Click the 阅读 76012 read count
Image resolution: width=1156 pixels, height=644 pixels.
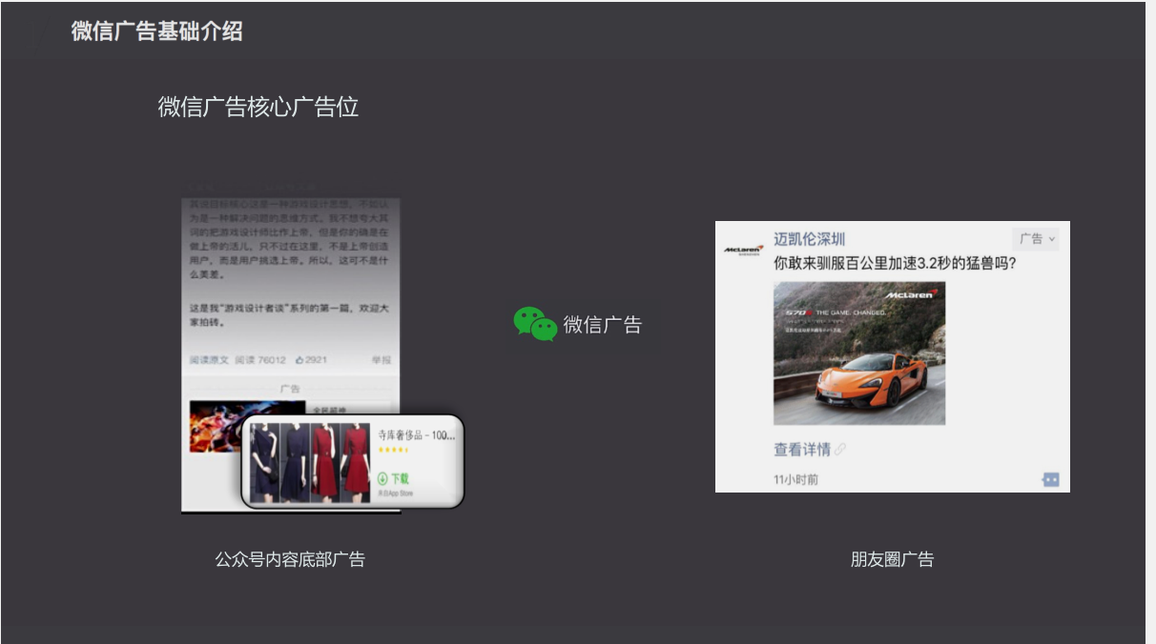pyautogui.click(x=260, y=360)
